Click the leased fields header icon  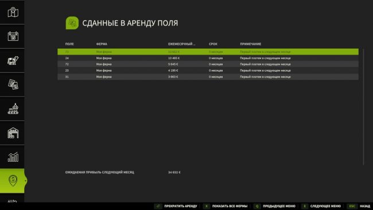pos(72,23)
